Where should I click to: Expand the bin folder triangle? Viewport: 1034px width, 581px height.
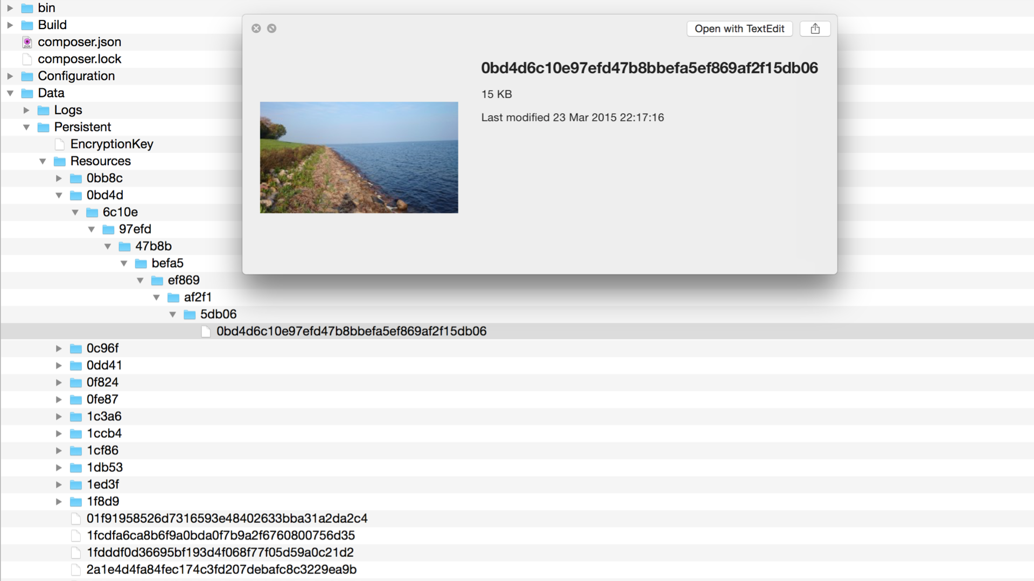[x=10, y=8]
